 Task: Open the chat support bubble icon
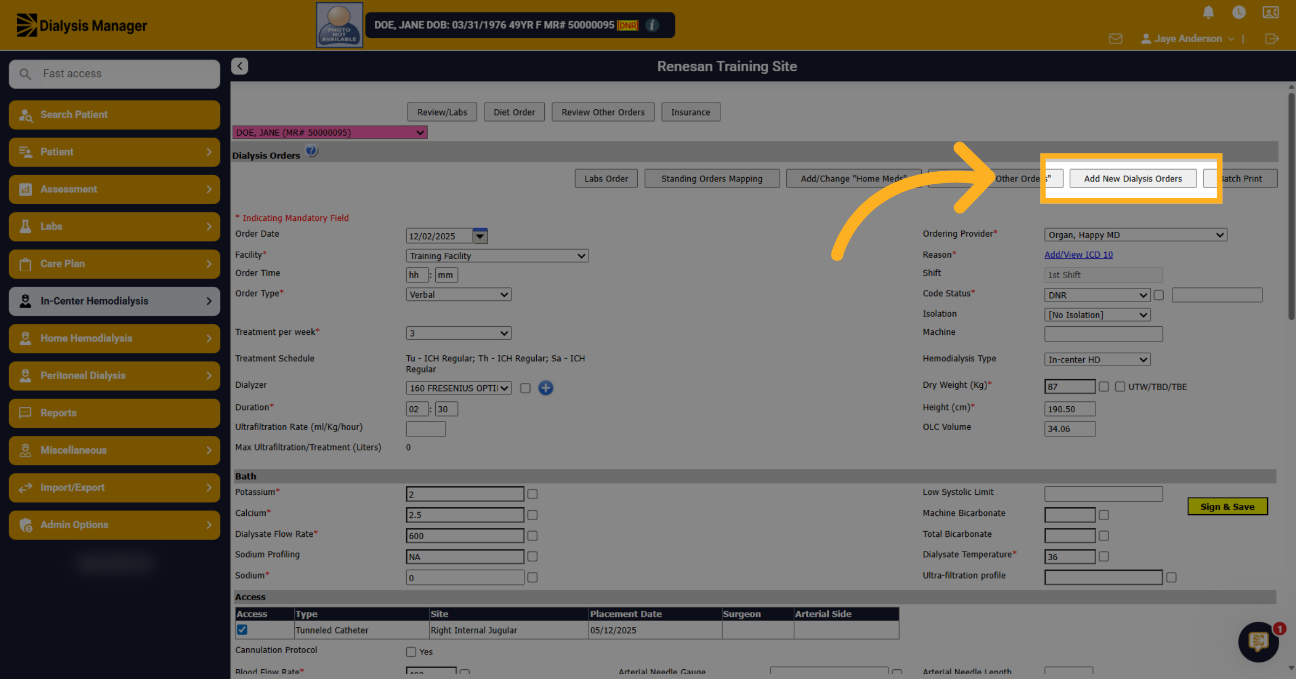coord(1258,642)
